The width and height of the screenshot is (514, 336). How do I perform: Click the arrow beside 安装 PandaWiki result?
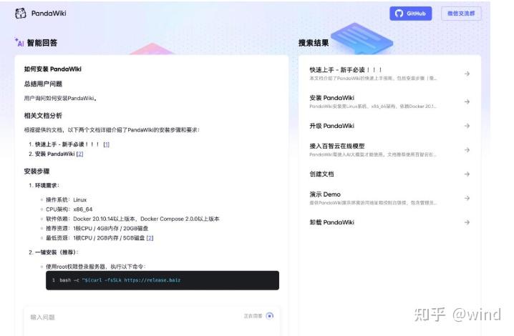[467, 102]
